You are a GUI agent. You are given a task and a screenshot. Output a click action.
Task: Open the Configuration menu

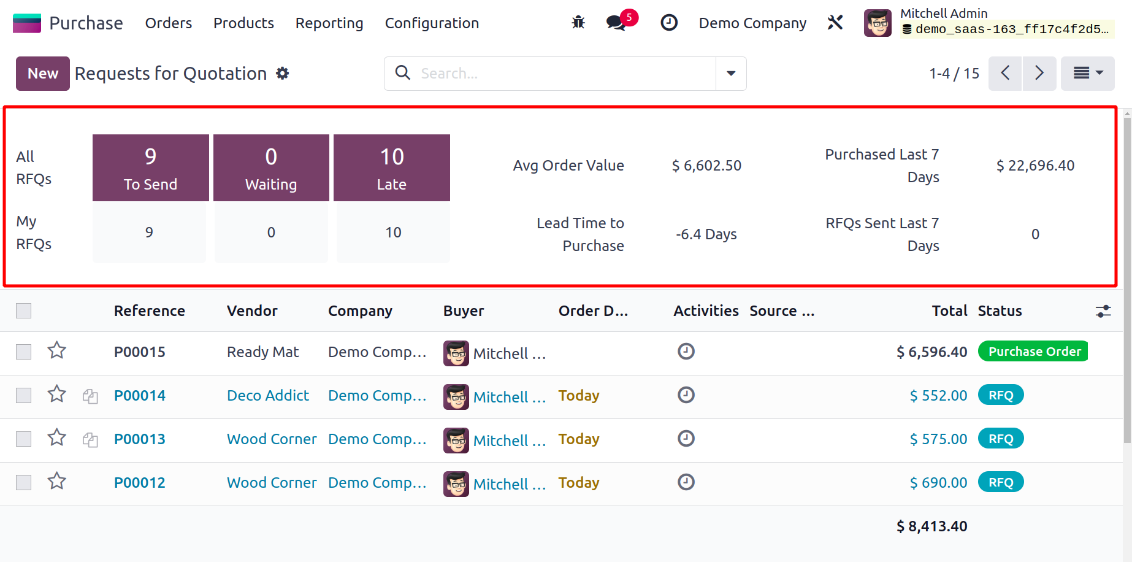point(432,23)
